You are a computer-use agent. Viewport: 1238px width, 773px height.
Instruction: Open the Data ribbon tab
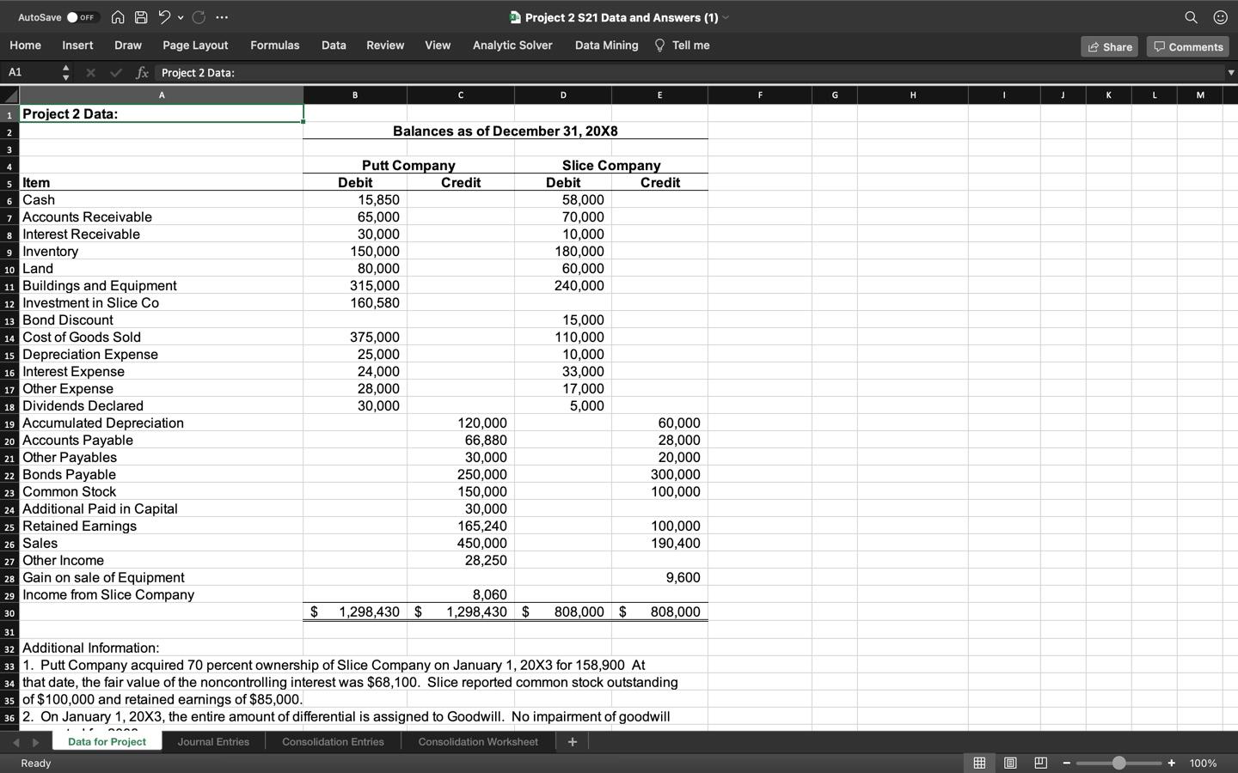click(334, 46)
